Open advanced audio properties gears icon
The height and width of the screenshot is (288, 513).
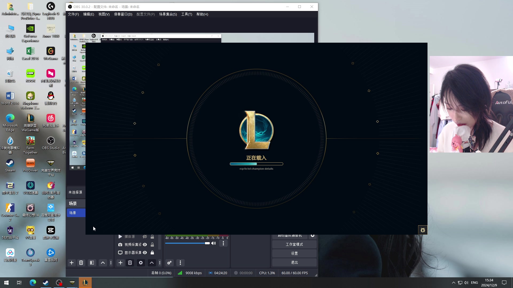tap(169, 263)
